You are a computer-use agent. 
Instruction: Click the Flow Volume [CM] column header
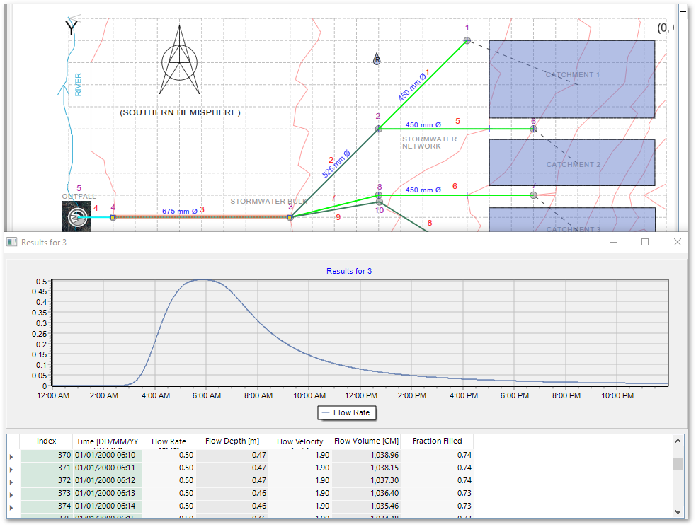pyautogui.click(x=366, y=441)
